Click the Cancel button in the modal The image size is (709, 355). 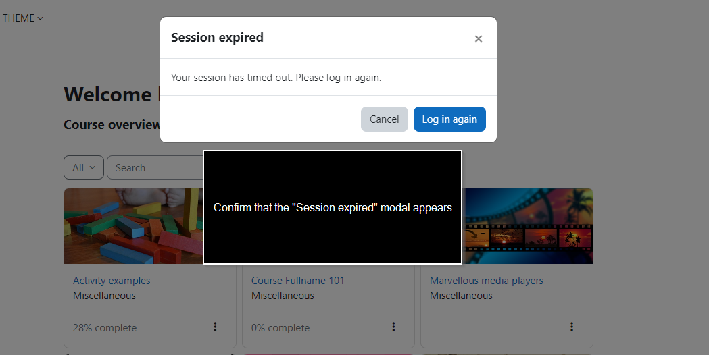[x=385, y=119]
